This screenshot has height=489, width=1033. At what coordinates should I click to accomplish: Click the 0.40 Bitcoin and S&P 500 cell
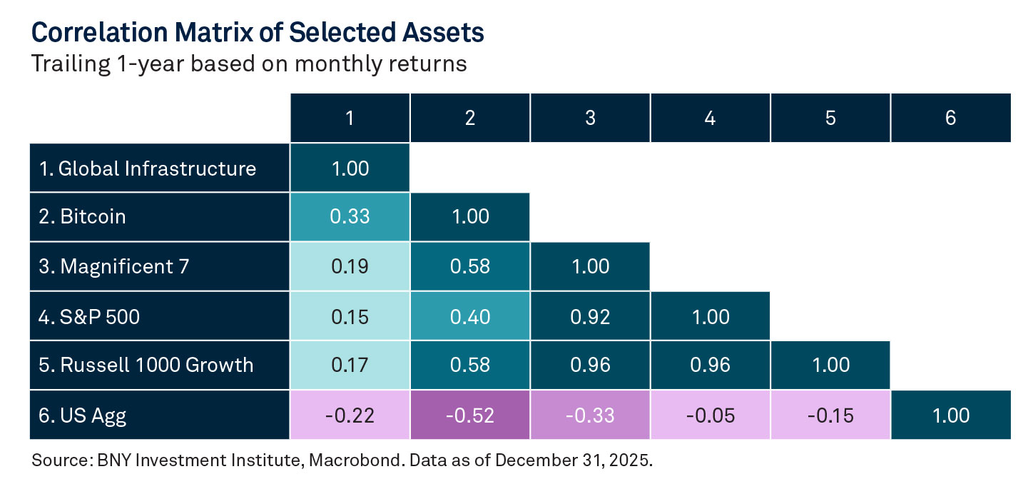coord(469,316)
